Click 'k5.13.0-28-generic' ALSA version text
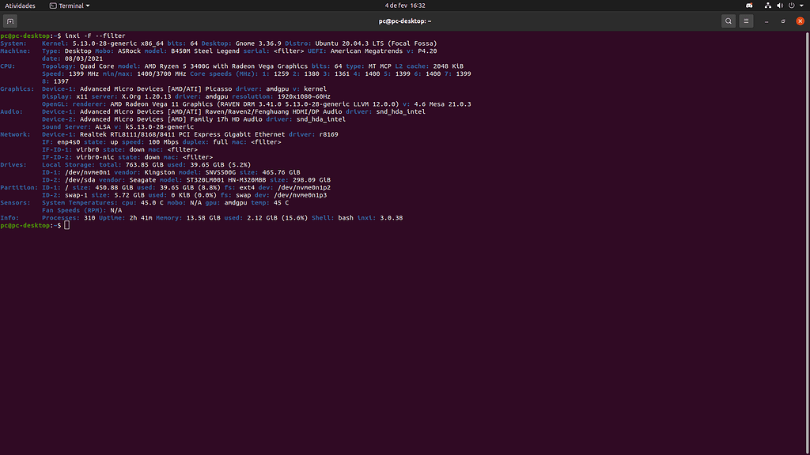This screenshot has height=455, width=810. coord(160,127)
